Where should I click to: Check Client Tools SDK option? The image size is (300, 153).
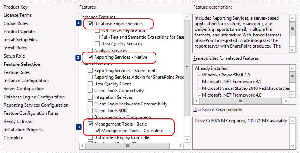(90, 111)
